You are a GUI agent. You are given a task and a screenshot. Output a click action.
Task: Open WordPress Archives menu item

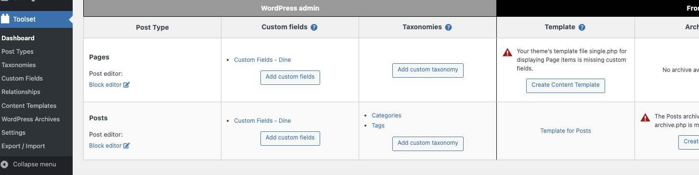[x=30, y=119]
